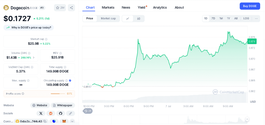Click the pause handle on range selector
Screen dimensions: 265x125
[x=247, y=119]
